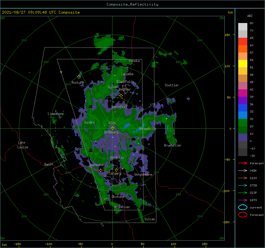Click the Didsbury map label
Viewport: 265px width, 248px height.
pyautogui.click(x=111, y=132)
